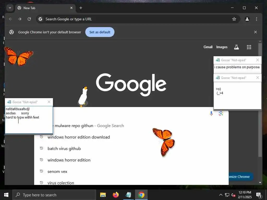Viewport: 267px width, 200px height.
Task: Focus the Search Google or type a URL bar
Action: coord(138,19)
